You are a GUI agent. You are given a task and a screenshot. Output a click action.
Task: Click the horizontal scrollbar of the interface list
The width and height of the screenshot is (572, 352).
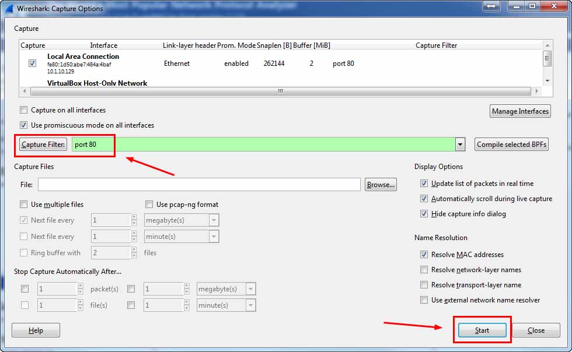click(281, 91)
